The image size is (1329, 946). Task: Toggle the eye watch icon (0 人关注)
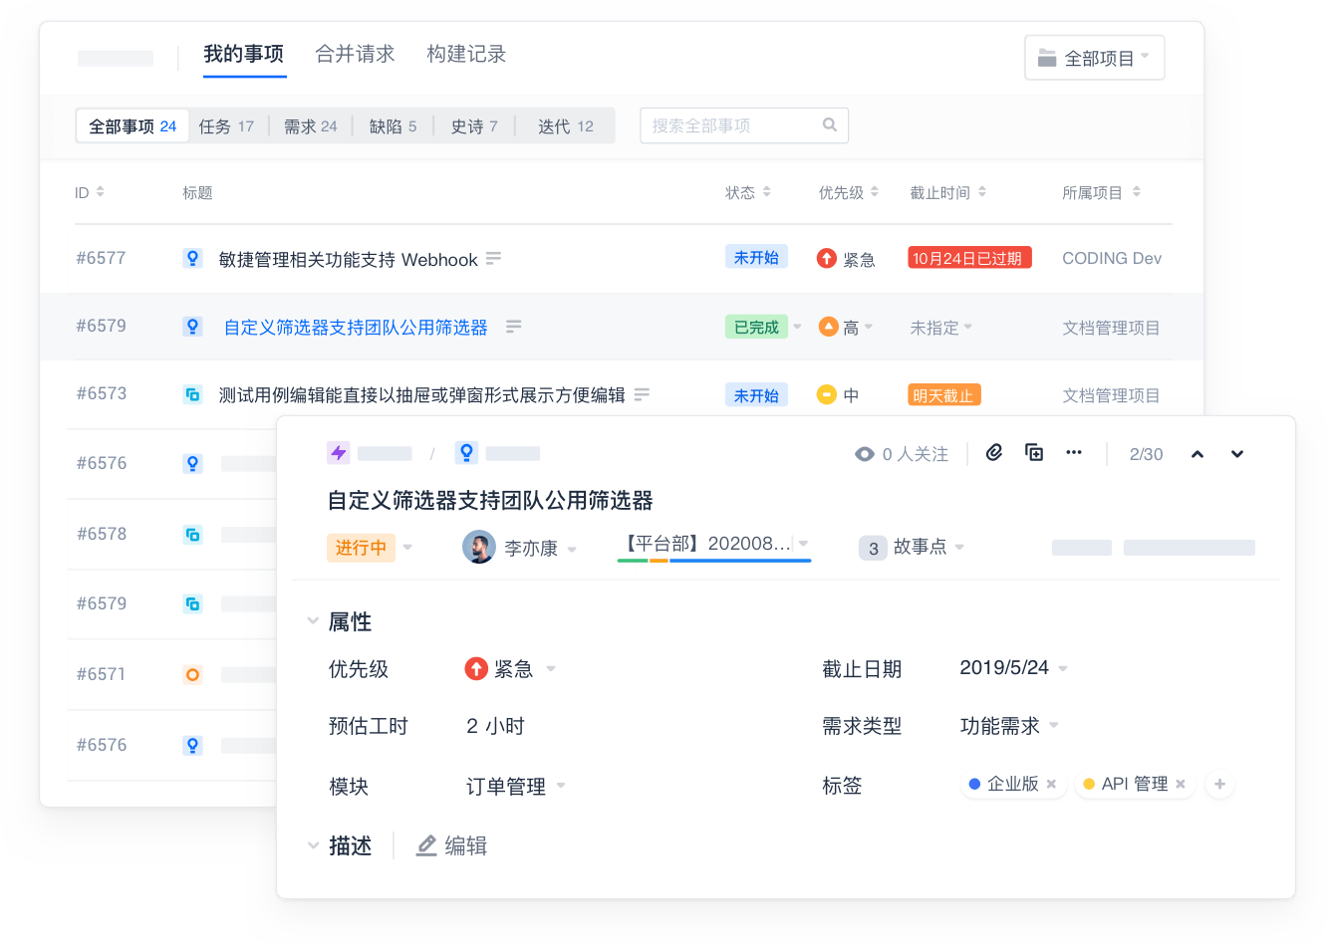click(864, 454)
